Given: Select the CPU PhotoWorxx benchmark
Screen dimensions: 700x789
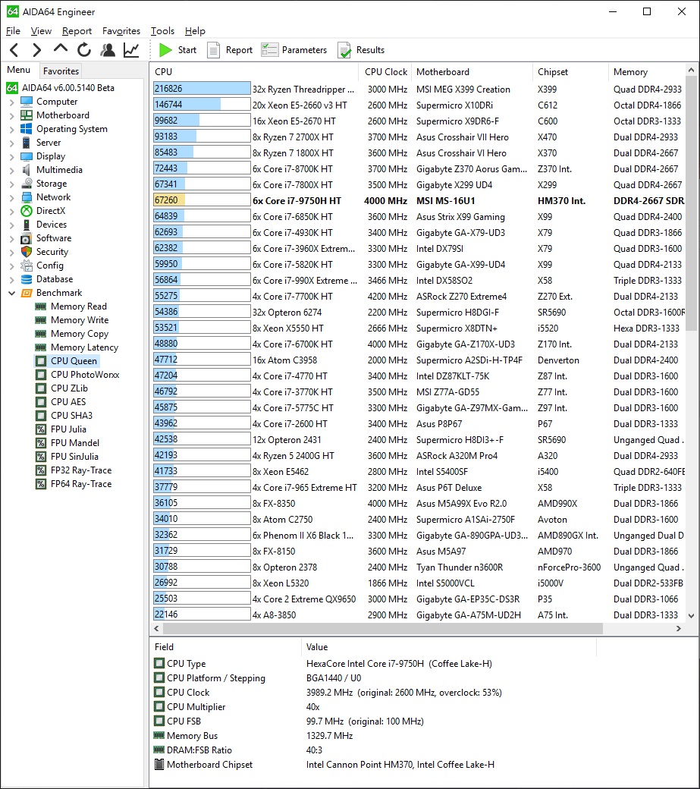Looking at the screenshot, I should [x=85, y=374].
